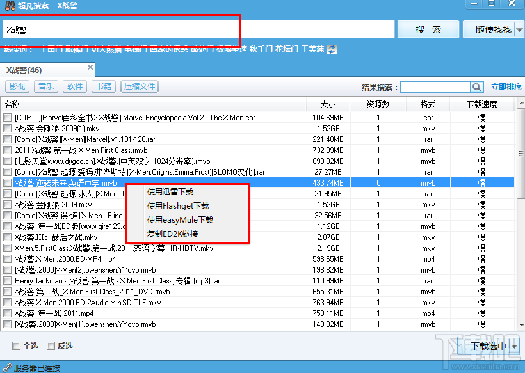525x373 pixels.
Task: Click the 下载选中 button
Action: click(x=484, y=346)
